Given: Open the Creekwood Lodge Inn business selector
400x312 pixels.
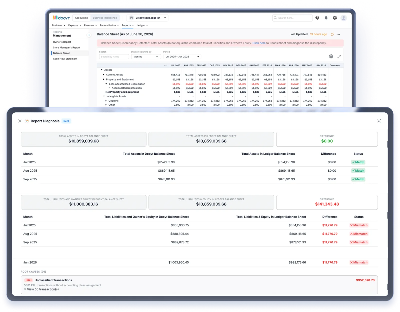Looking at the screenshot, I should tap(147, 18).
